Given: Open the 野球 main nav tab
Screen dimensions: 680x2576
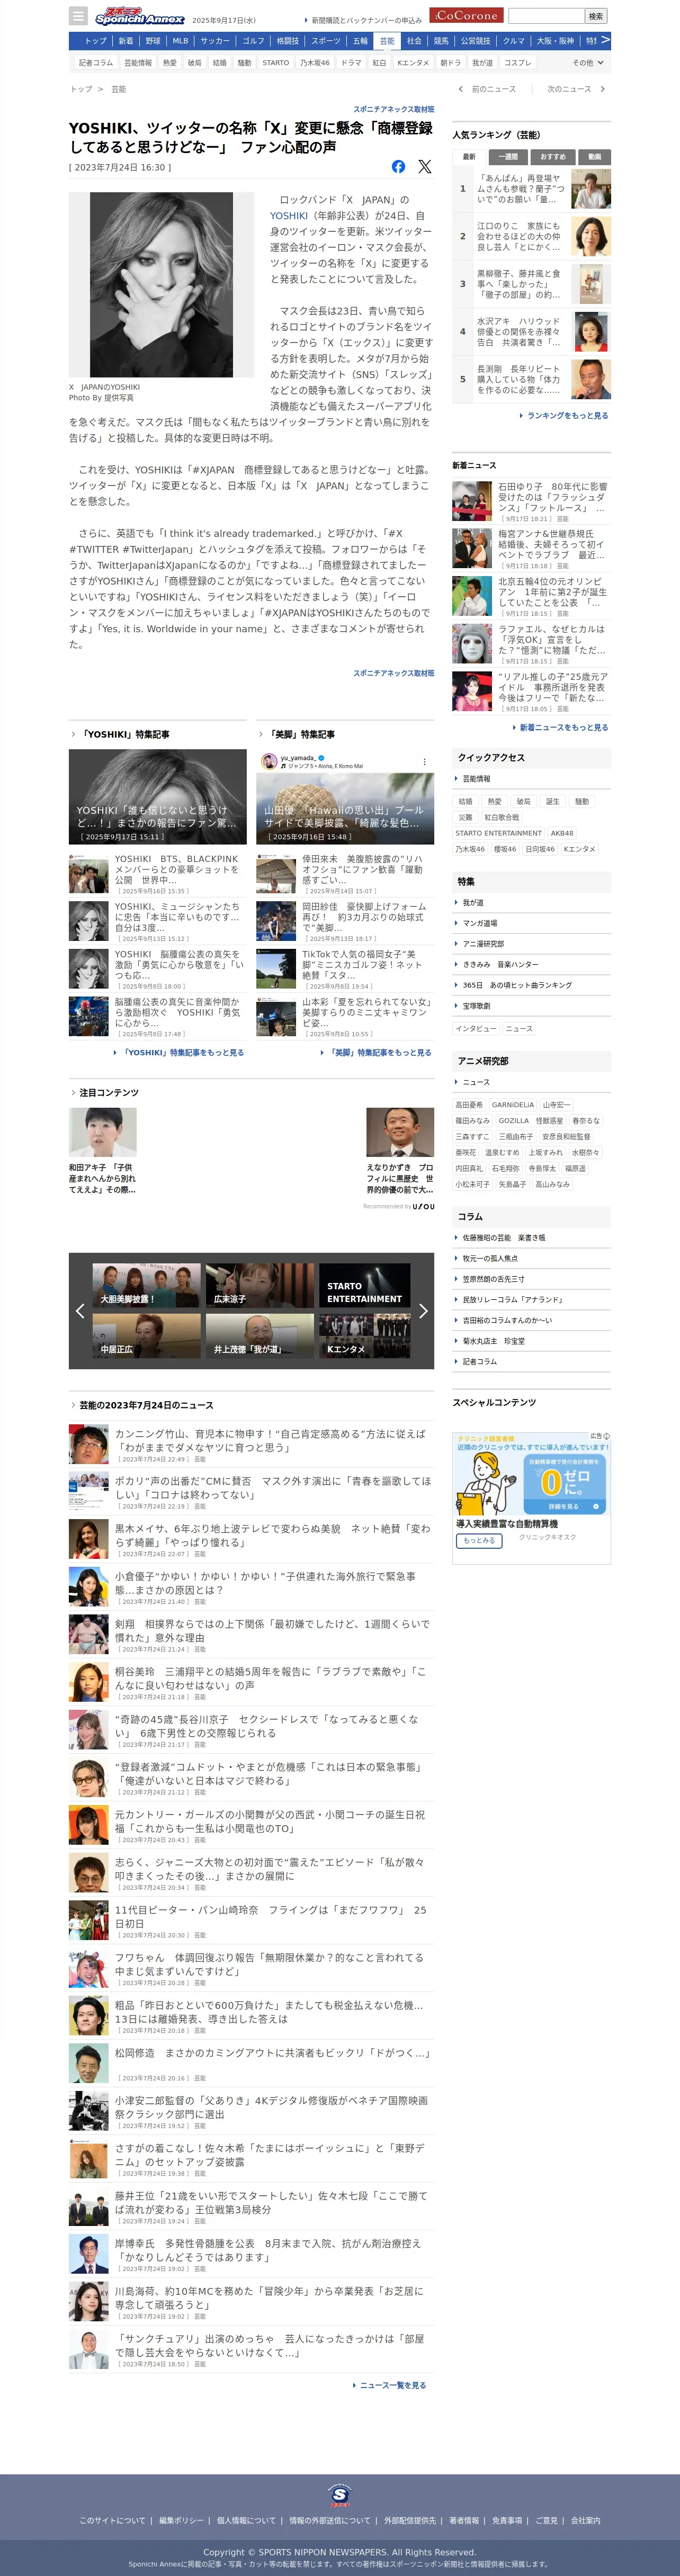Looking at the screenshot, I should tap(153, 41).
